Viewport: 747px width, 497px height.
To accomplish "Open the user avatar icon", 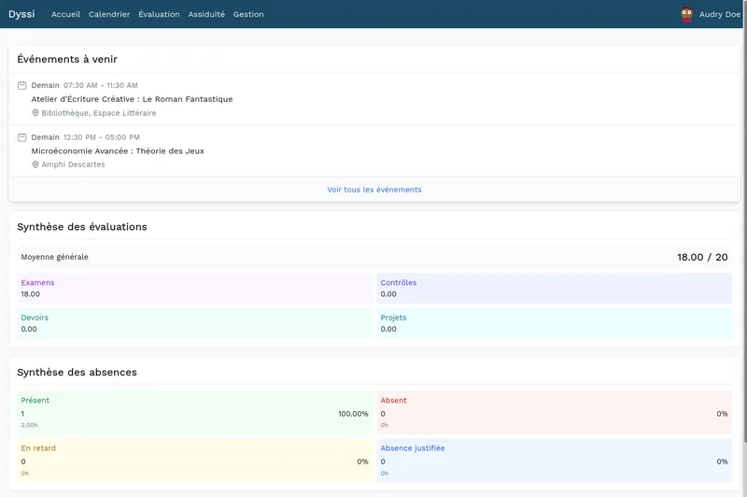I will [687, 14].
